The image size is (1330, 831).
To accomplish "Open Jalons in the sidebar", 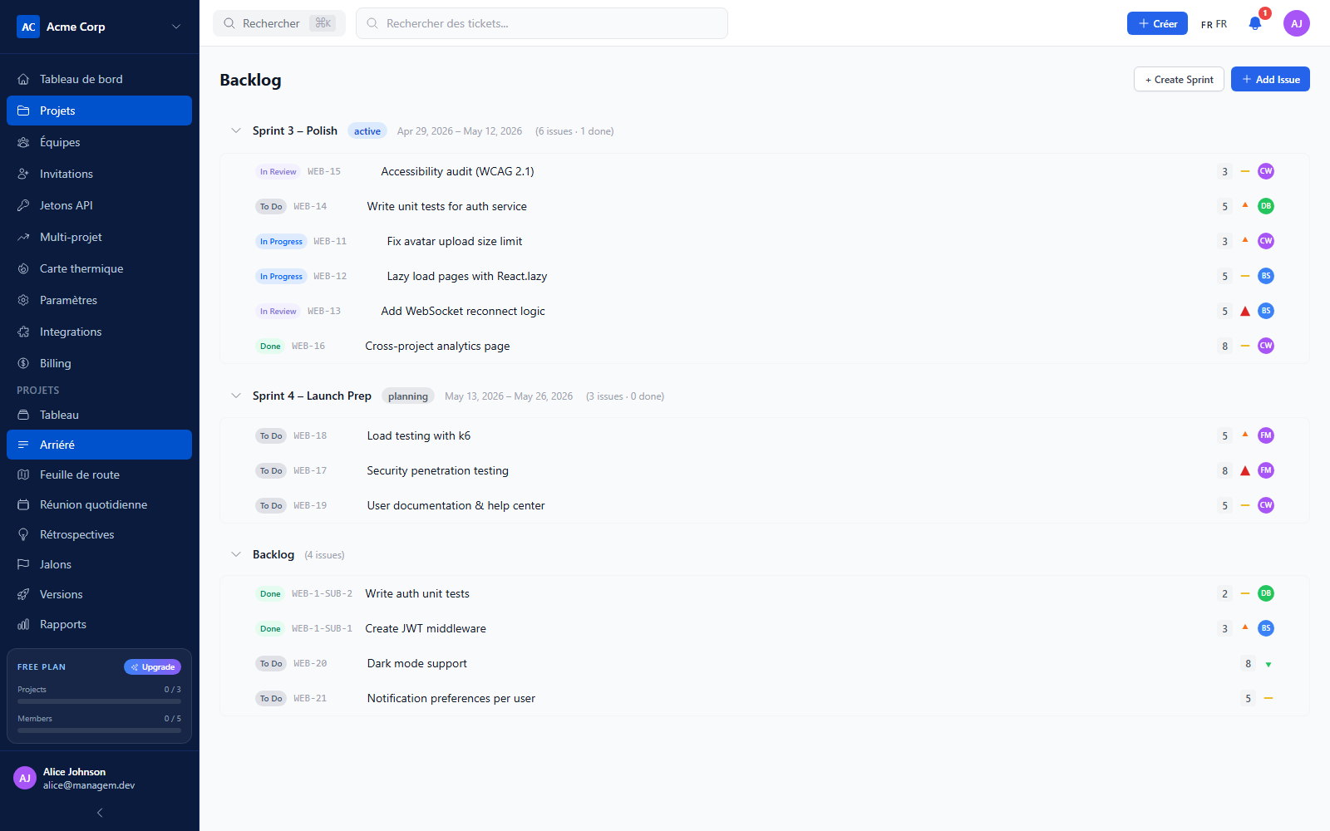I will click(x=99, y=564).
